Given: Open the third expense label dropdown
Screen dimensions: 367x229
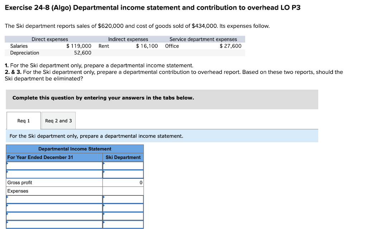Looking at the screenshot, I should pyautogui.click(x=54, y=216).
